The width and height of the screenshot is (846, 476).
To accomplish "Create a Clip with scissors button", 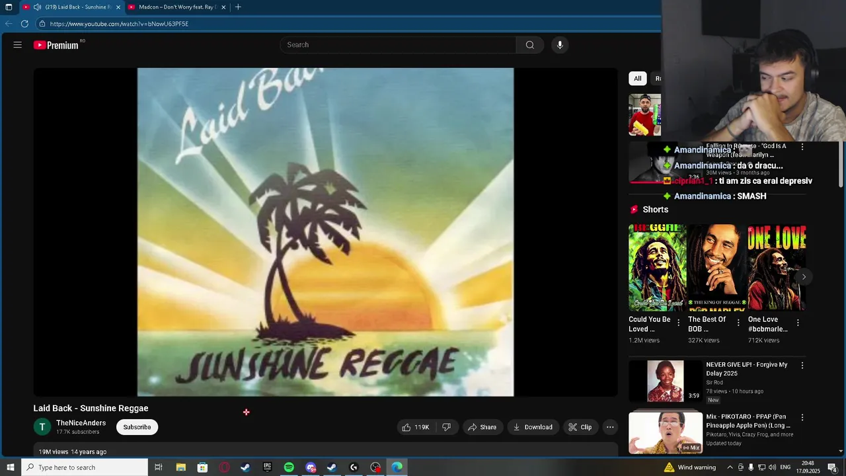I will coord(580,427).
